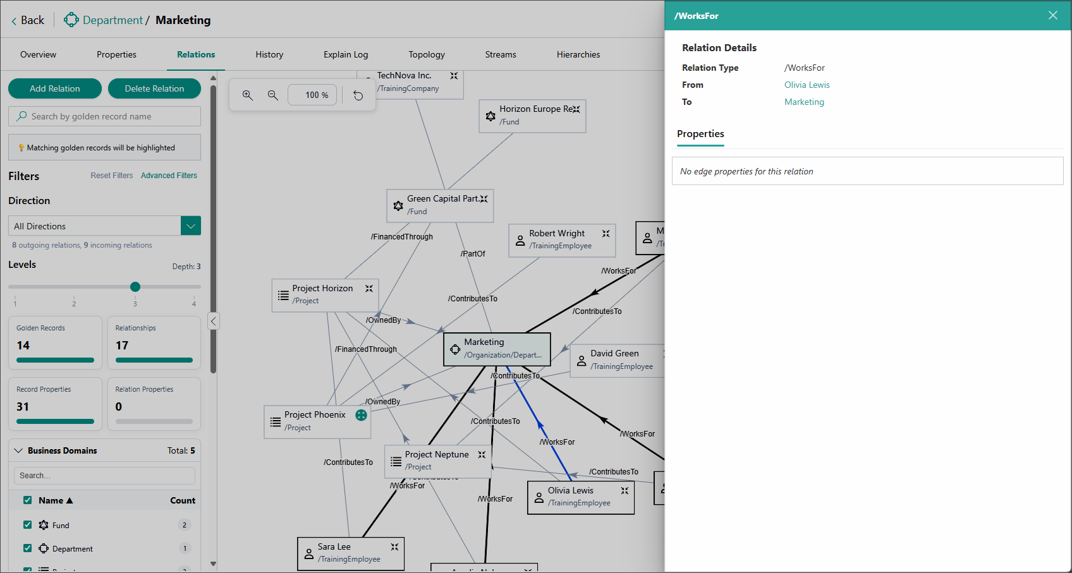Screen dimensions: 1072x573
Task: Uncheck the Fund business domain checkbox
Action: pos(27,525)
